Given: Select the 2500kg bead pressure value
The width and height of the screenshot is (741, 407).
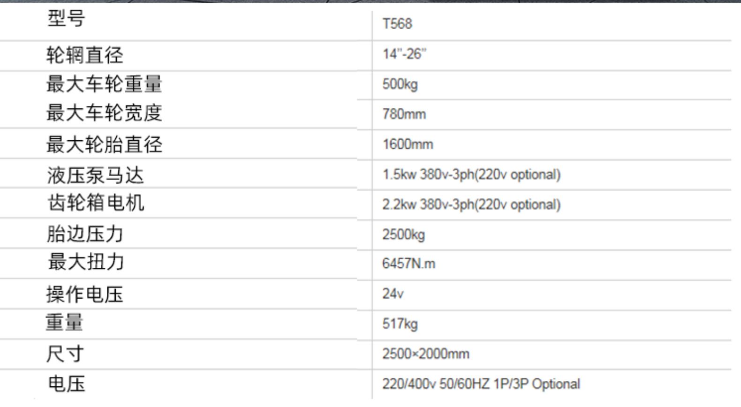Looking at the screenshot, I should point(403,234).
